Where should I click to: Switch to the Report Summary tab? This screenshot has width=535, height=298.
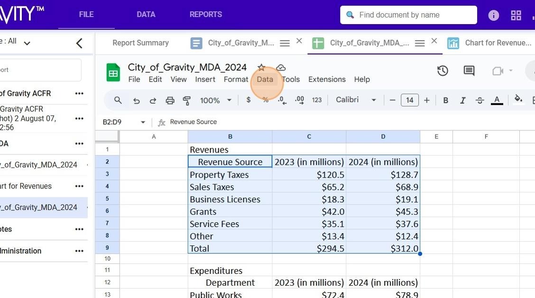pos(140,43)
